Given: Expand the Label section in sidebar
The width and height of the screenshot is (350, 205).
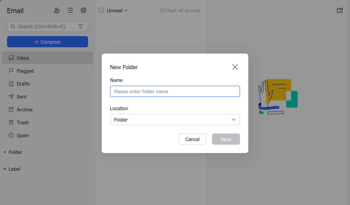Looking at the screenshot, I should [x=4, y=169].
